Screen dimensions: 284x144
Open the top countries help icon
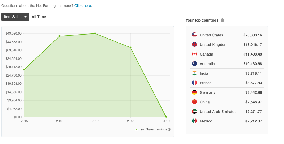pos(222,20)
